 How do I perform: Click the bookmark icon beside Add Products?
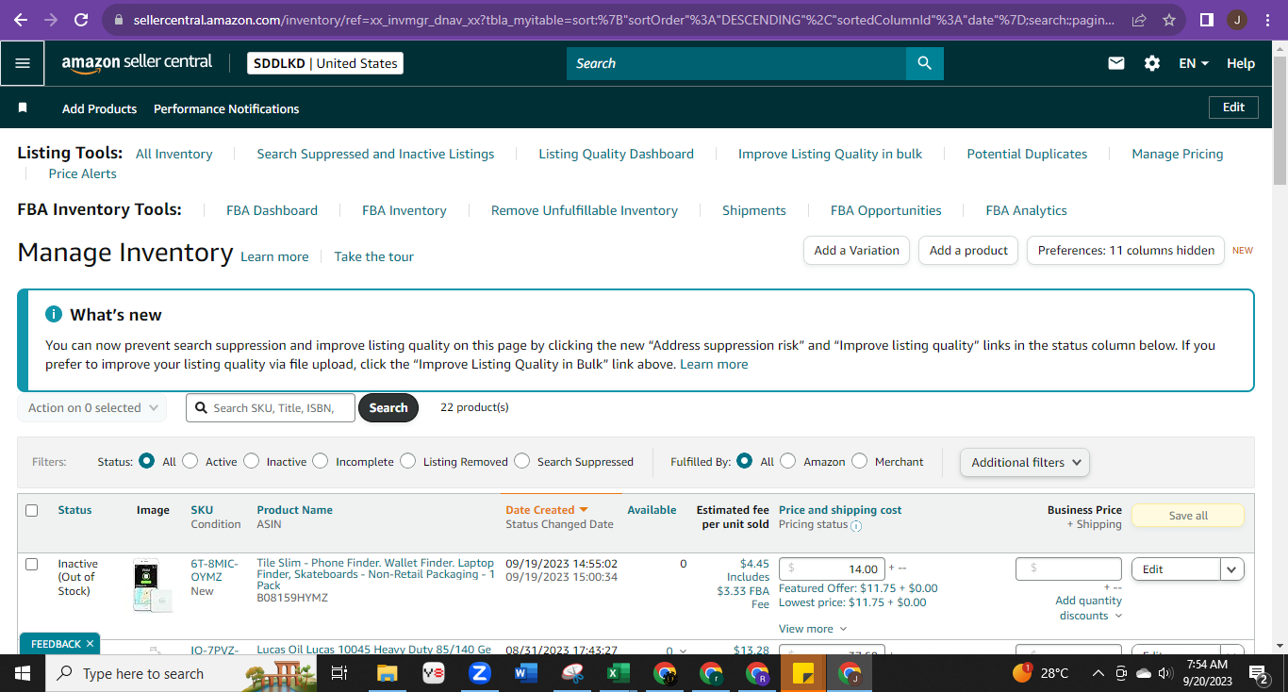click(x=23, y=108)
